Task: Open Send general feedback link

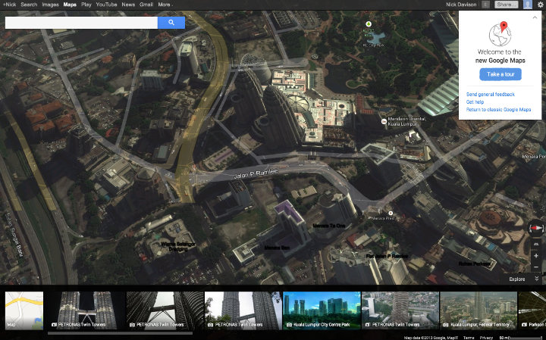Action: pyautogui.click(x=491, y=94)
